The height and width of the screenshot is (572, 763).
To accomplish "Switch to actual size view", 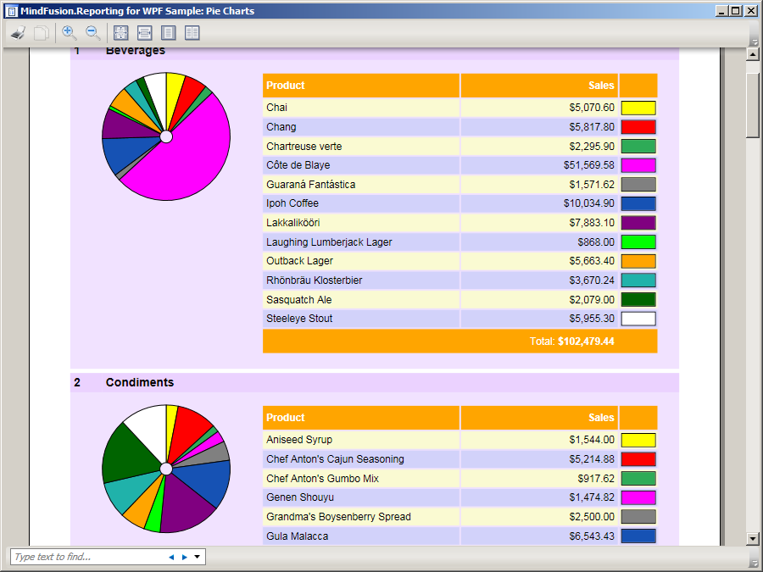I will click(121, 33).
